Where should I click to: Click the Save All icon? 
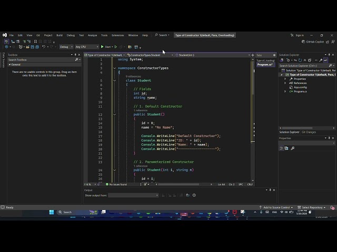click(37, 47)
